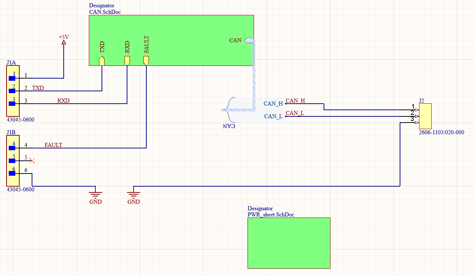Click the no-connect X on pin 5
The image size is (475, 275).
pos(32,160)
